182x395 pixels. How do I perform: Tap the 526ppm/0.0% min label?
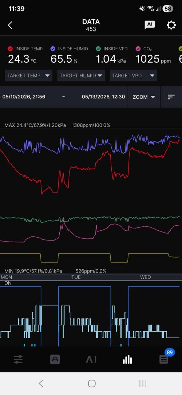(x=91, y=271)
